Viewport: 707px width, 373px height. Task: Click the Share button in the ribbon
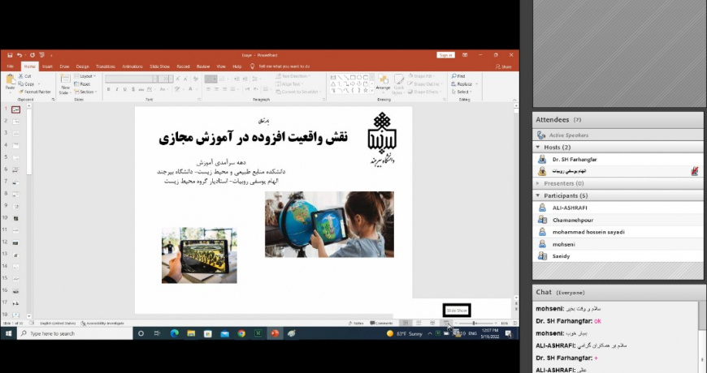pos(504,66)
